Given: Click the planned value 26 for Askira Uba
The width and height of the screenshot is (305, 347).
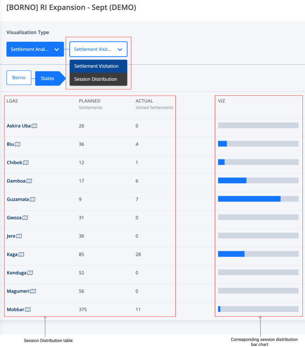Looking at the screenshot, I should (82, 126).
